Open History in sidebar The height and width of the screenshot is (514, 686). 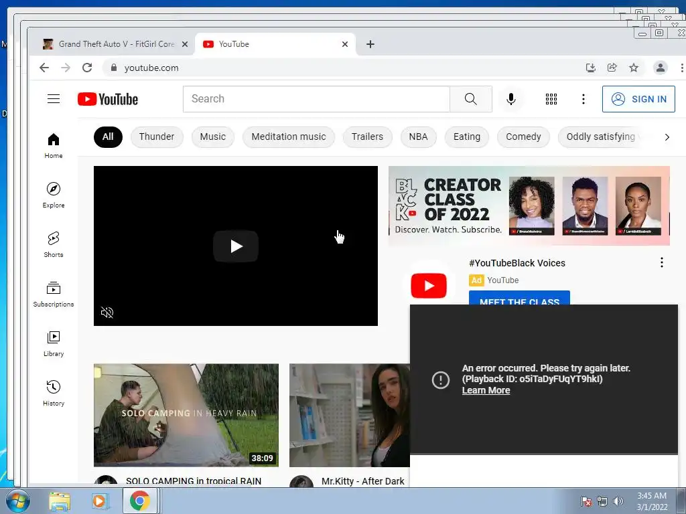click(54, 394)
